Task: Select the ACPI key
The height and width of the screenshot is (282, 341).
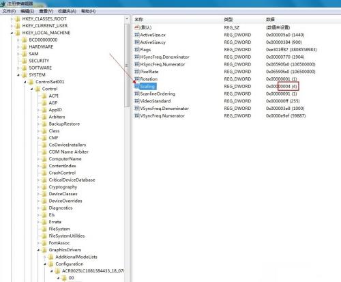Action: (54, 96)
